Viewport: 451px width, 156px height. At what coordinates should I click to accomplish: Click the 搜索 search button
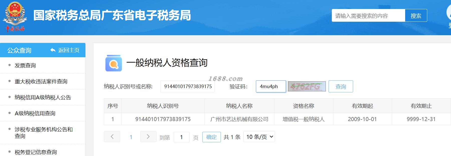click(416, 16)
